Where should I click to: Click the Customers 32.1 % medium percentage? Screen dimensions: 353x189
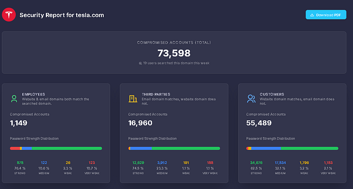tap(280, 168)
